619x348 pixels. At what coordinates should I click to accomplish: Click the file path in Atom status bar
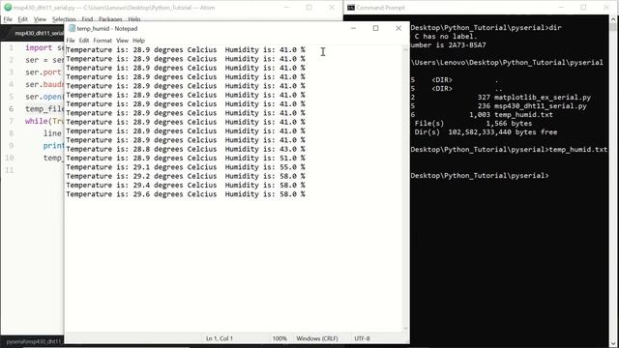coord(35,341)
